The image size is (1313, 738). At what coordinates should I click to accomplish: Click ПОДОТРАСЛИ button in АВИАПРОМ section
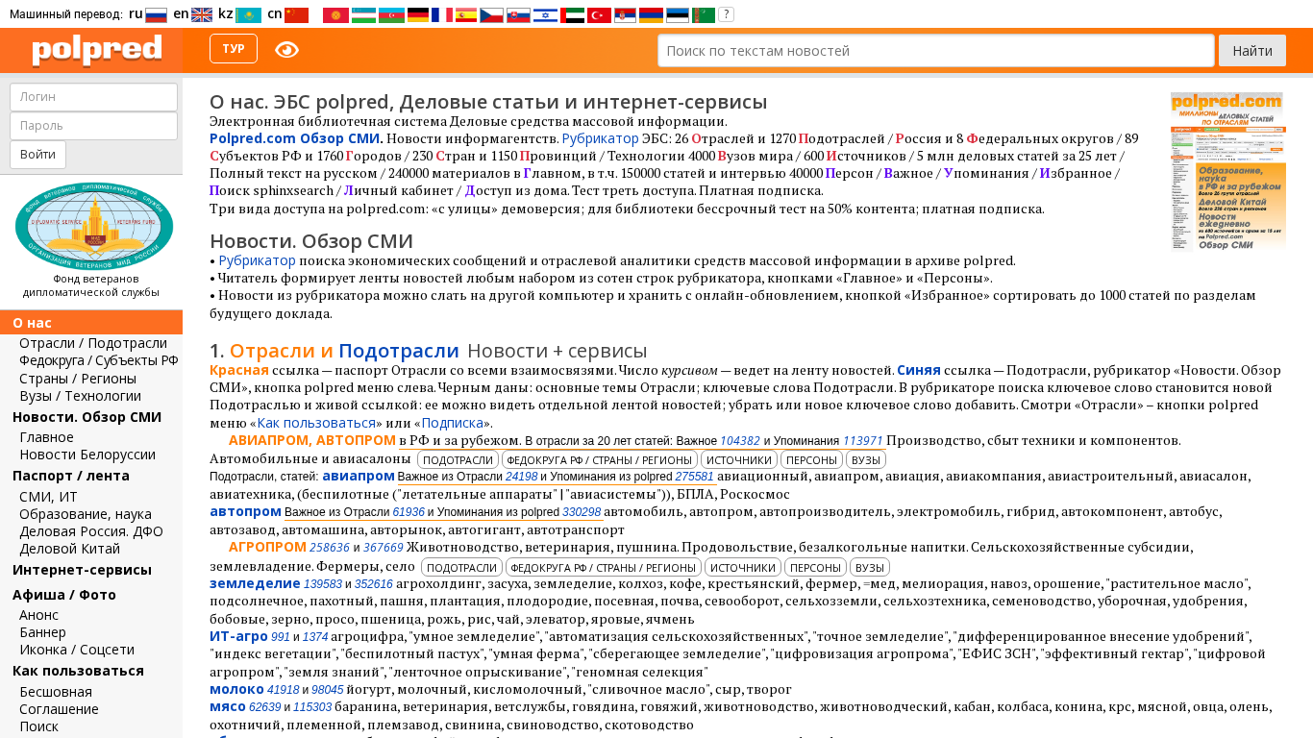(458, 460)
